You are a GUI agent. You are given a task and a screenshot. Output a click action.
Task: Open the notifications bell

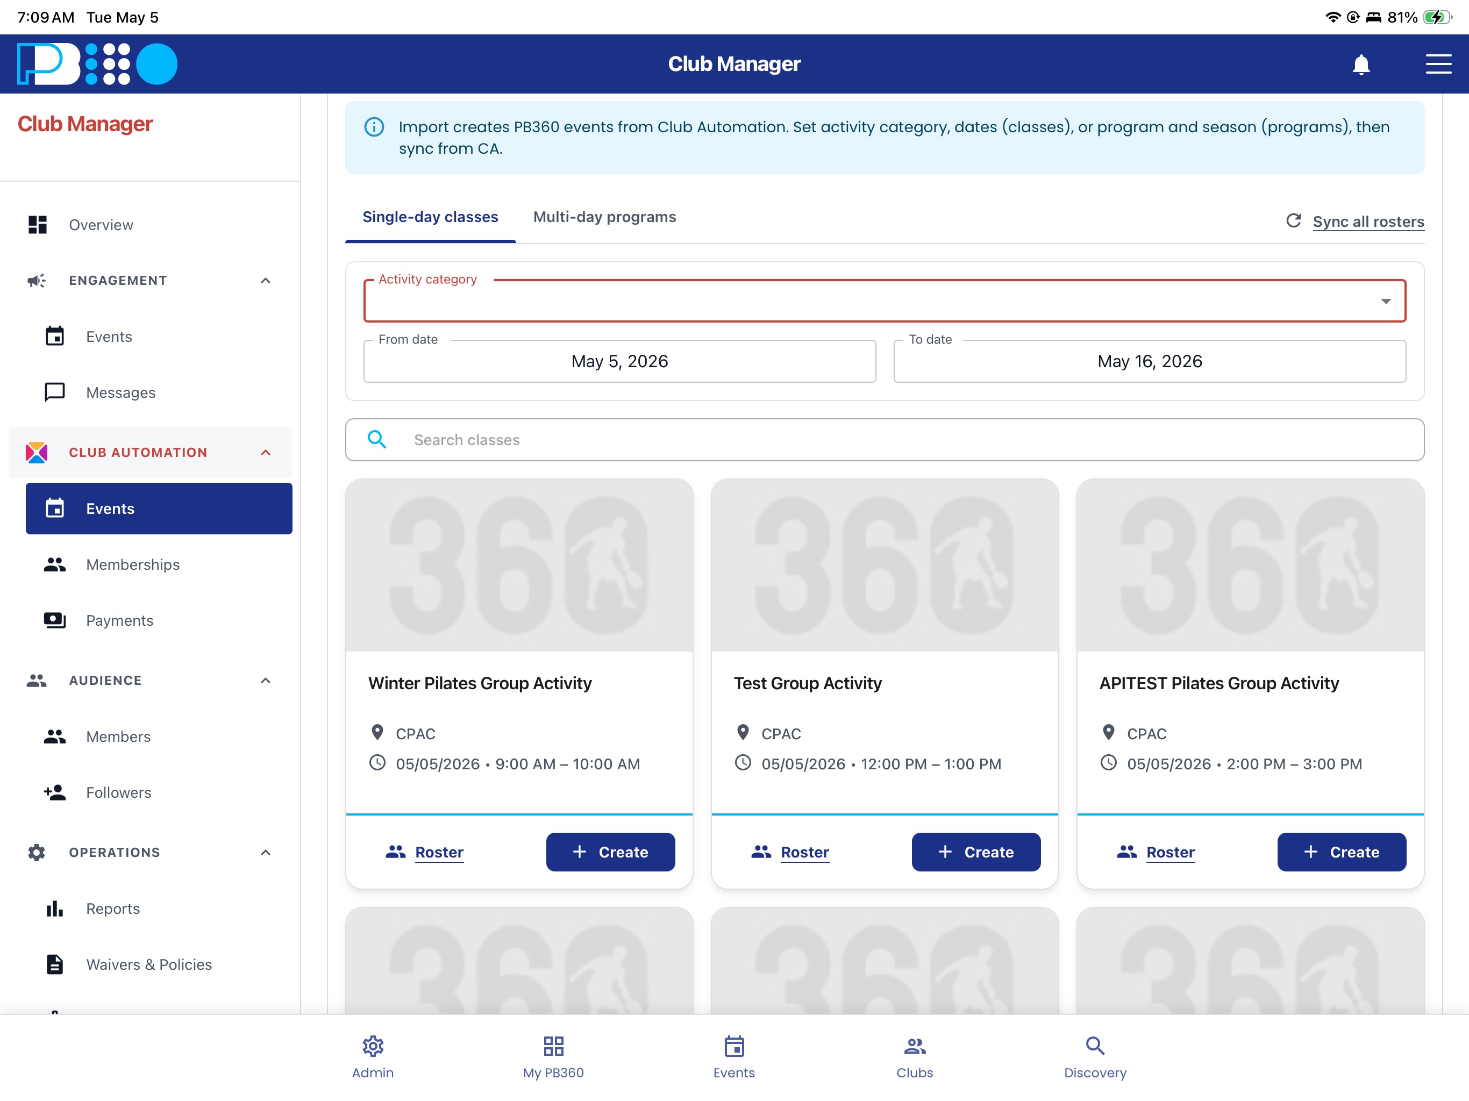1361,65
